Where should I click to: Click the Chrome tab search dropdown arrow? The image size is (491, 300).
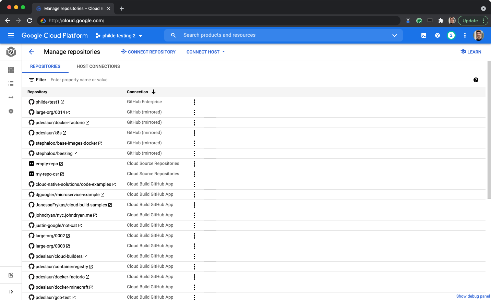point(483,9)
